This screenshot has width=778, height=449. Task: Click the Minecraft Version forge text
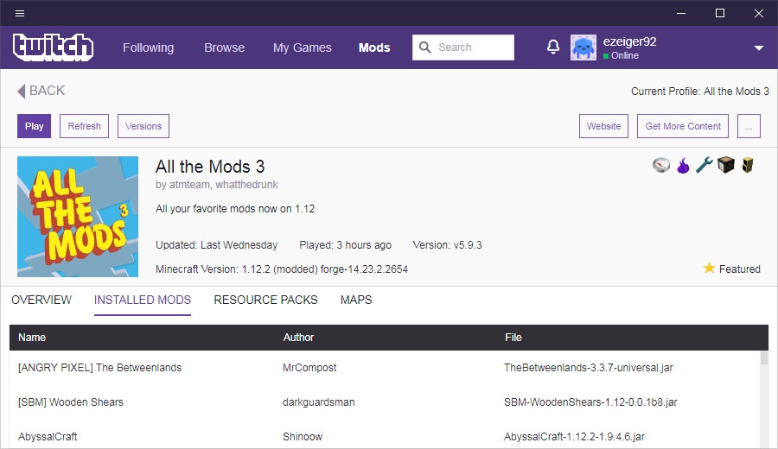click(x=282, y=269)
